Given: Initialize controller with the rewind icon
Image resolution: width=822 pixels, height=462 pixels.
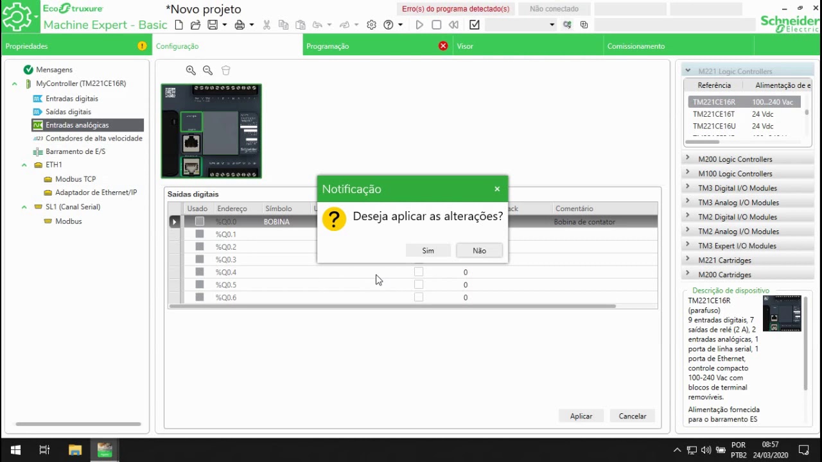Looking at the screenshot, I should pos(453,25).
